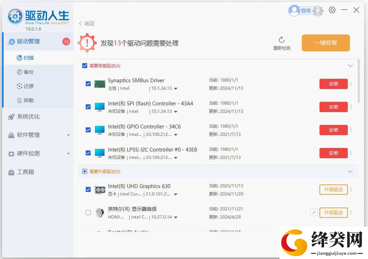Uncheck Intel SPI flash Controller checkbox
Screen dimensions: 368x259
tap(88, 107)
